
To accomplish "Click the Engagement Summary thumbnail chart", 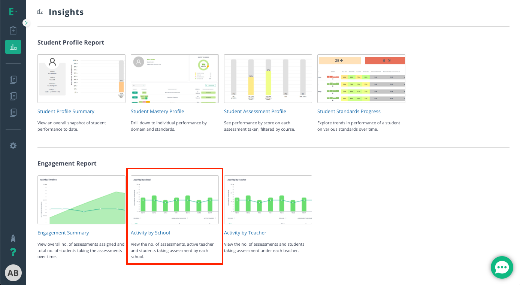I will (81, 200).
